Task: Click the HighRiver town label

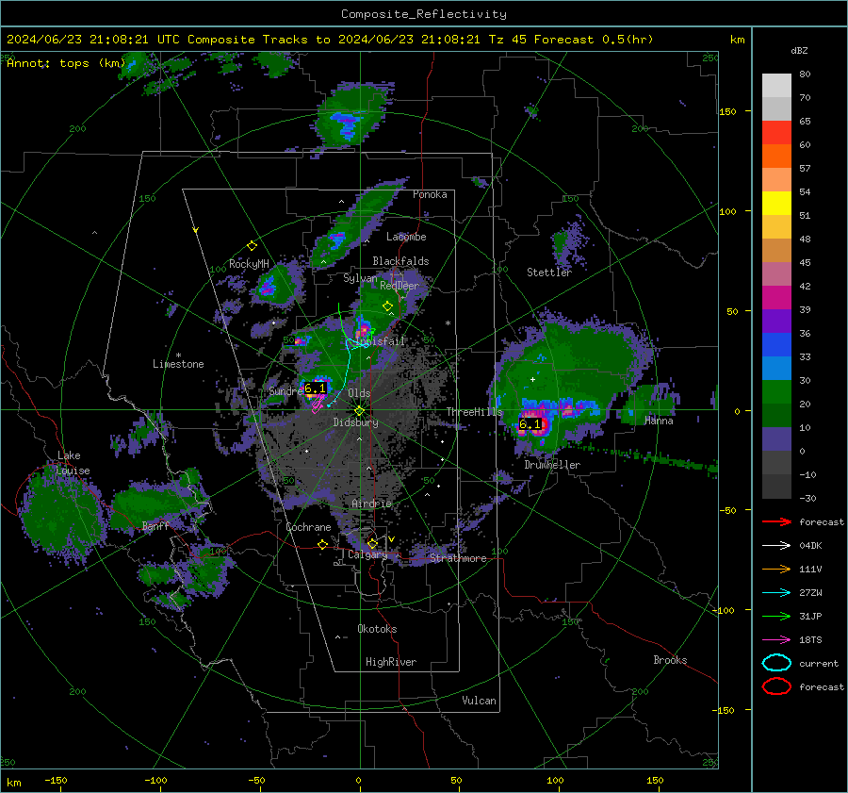Action: tap(391, 662)
